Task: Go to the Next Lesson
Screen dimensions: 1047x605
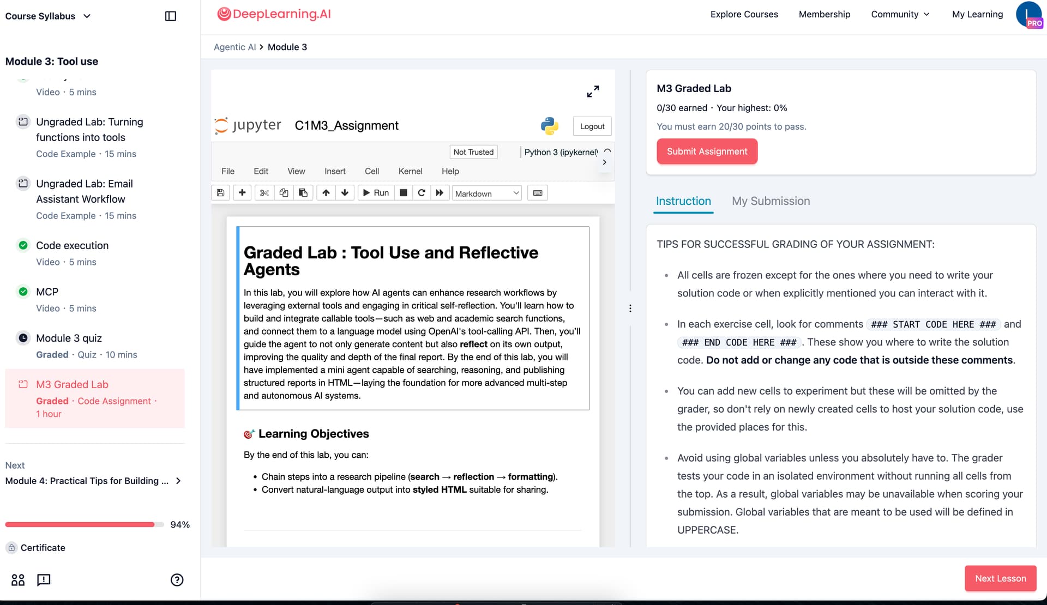Action: [x=1000, y=578]
